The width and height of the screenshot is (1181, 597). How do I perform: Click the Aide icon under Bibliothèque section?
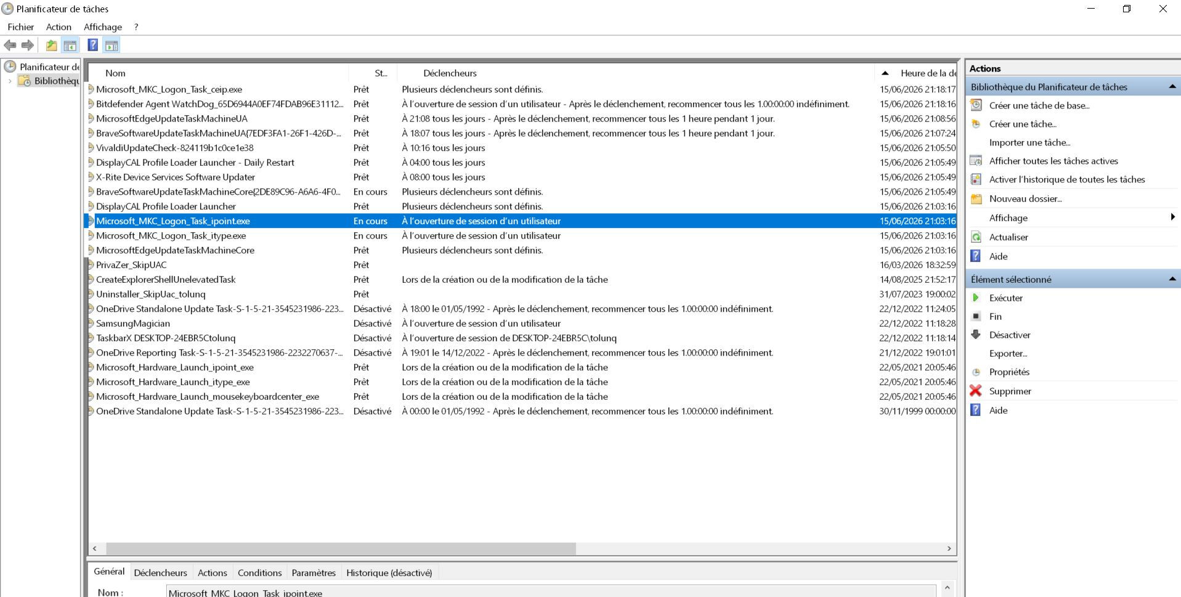pyautogui.click(x=976, y=256)
